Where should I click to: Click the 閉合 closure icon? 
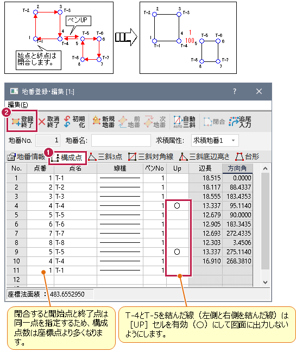(x=214, y=122)
